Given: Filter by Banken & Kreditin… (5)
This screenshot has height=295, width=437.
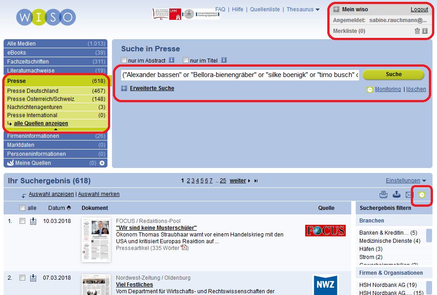Looking at the screenshot, I should pyautogui.click(x=388, y=233).
